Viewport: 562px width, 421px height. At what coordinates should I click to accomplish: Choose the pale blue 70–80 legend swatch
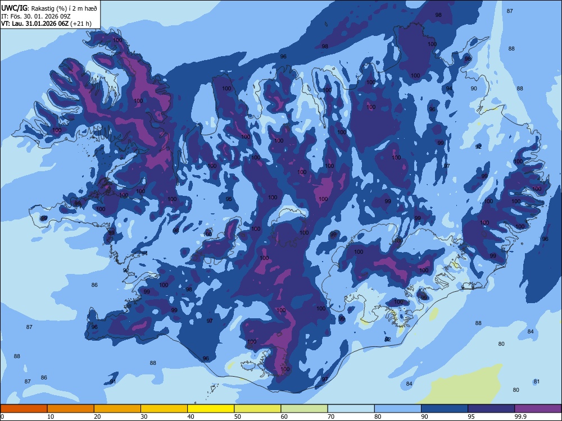tap(351, 409)
